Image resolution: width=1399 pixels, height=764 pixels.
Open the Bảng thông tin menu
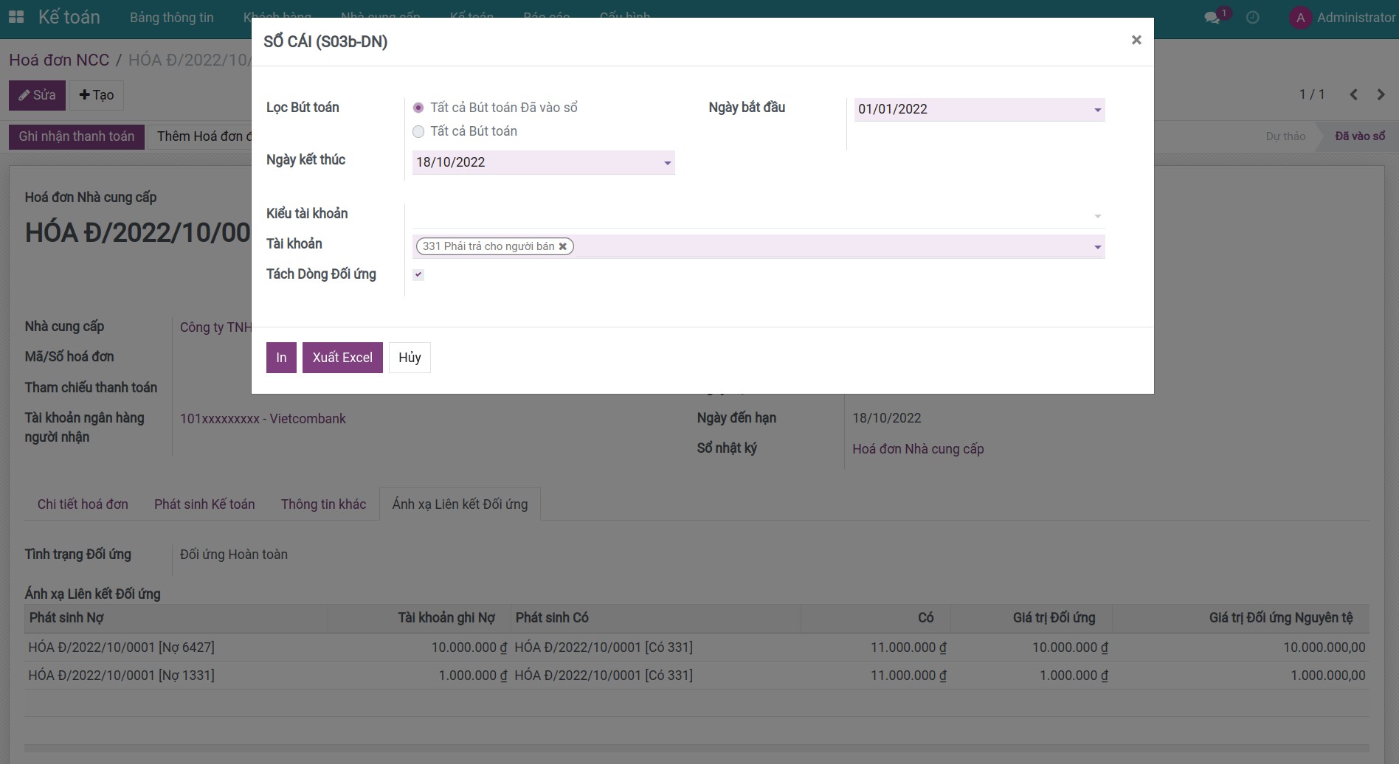click(x=171, y=18)
